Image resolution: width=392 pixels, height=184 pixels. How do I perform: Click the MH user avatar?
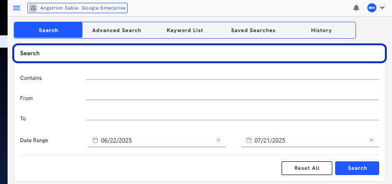(372, 8)
